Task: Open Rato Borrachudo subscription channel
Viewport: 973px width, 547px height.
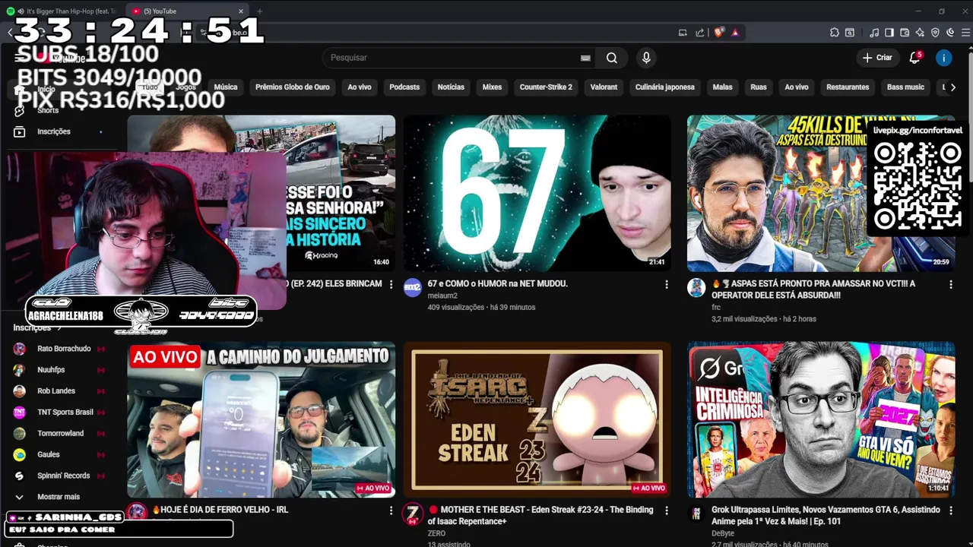Action: 59,349
